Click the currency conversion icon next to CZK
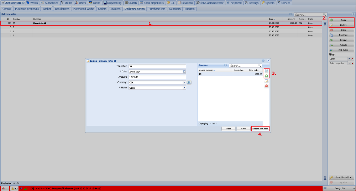Image resolution: width=356 pixels, height=191 pixels. point(189,82)
